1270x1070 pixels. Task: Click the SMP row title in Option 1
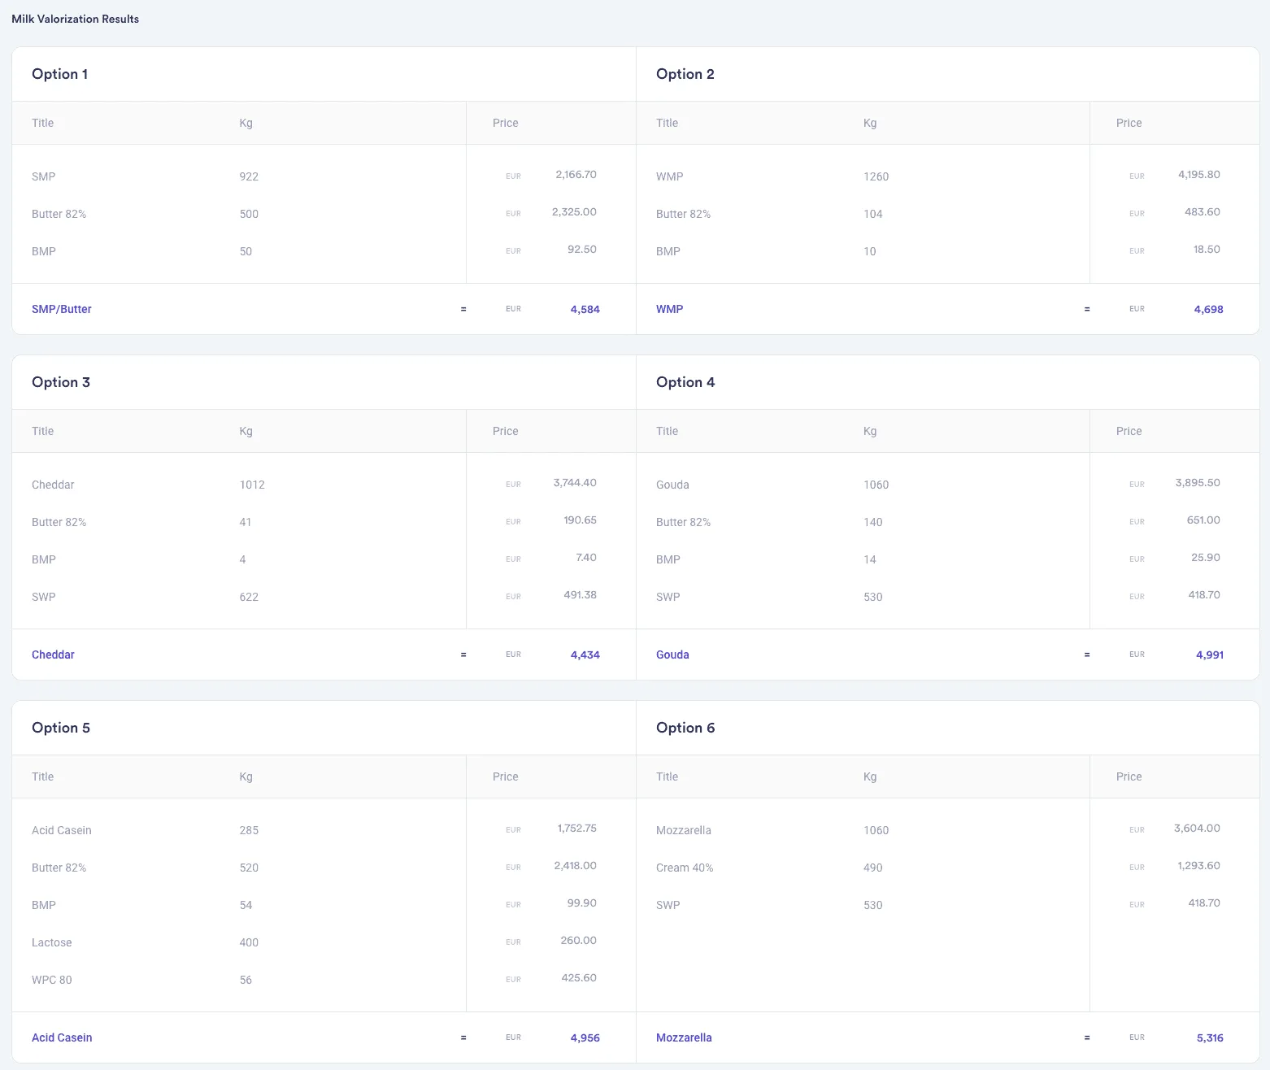44,176
